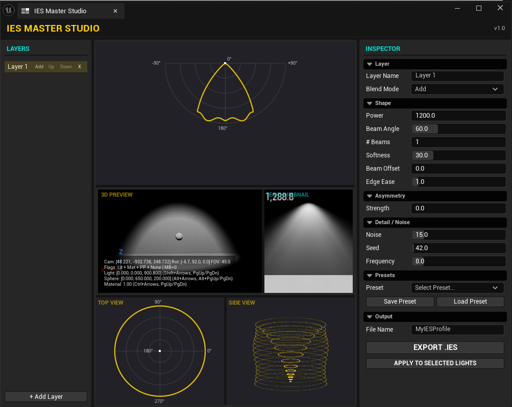This screenshot has width=512, height=407.
Task: Click APPLY TO SELECTED LIGHTS button
Action: (435, 363)
